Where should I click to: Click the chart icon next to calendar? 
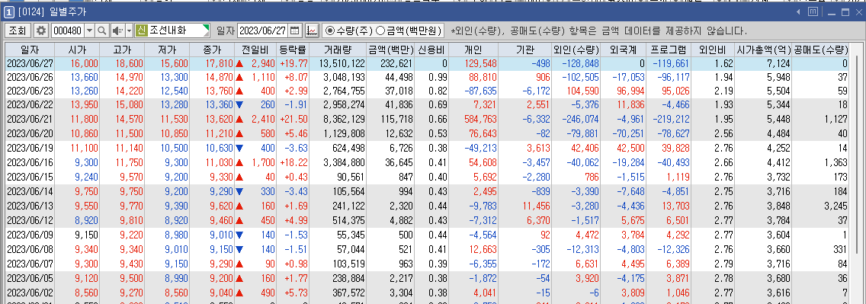(312, 30)
